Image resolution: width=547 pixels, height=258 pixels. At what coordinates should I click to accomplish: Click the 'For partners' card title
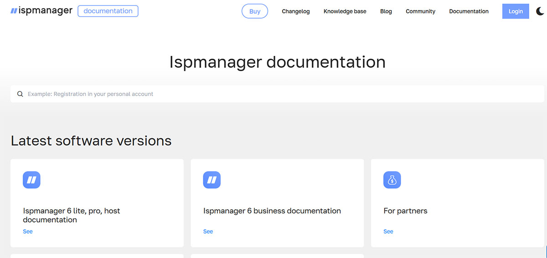[x=406, y=211]
